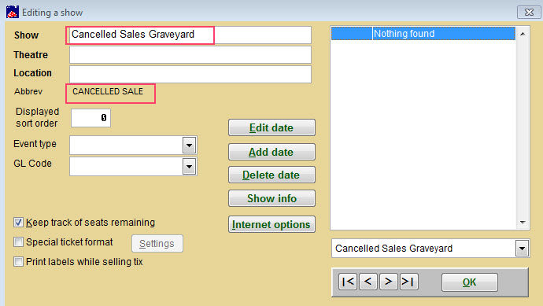Go to the next show record
This screenshot has width=543, height=306.
tap(388, 282)
